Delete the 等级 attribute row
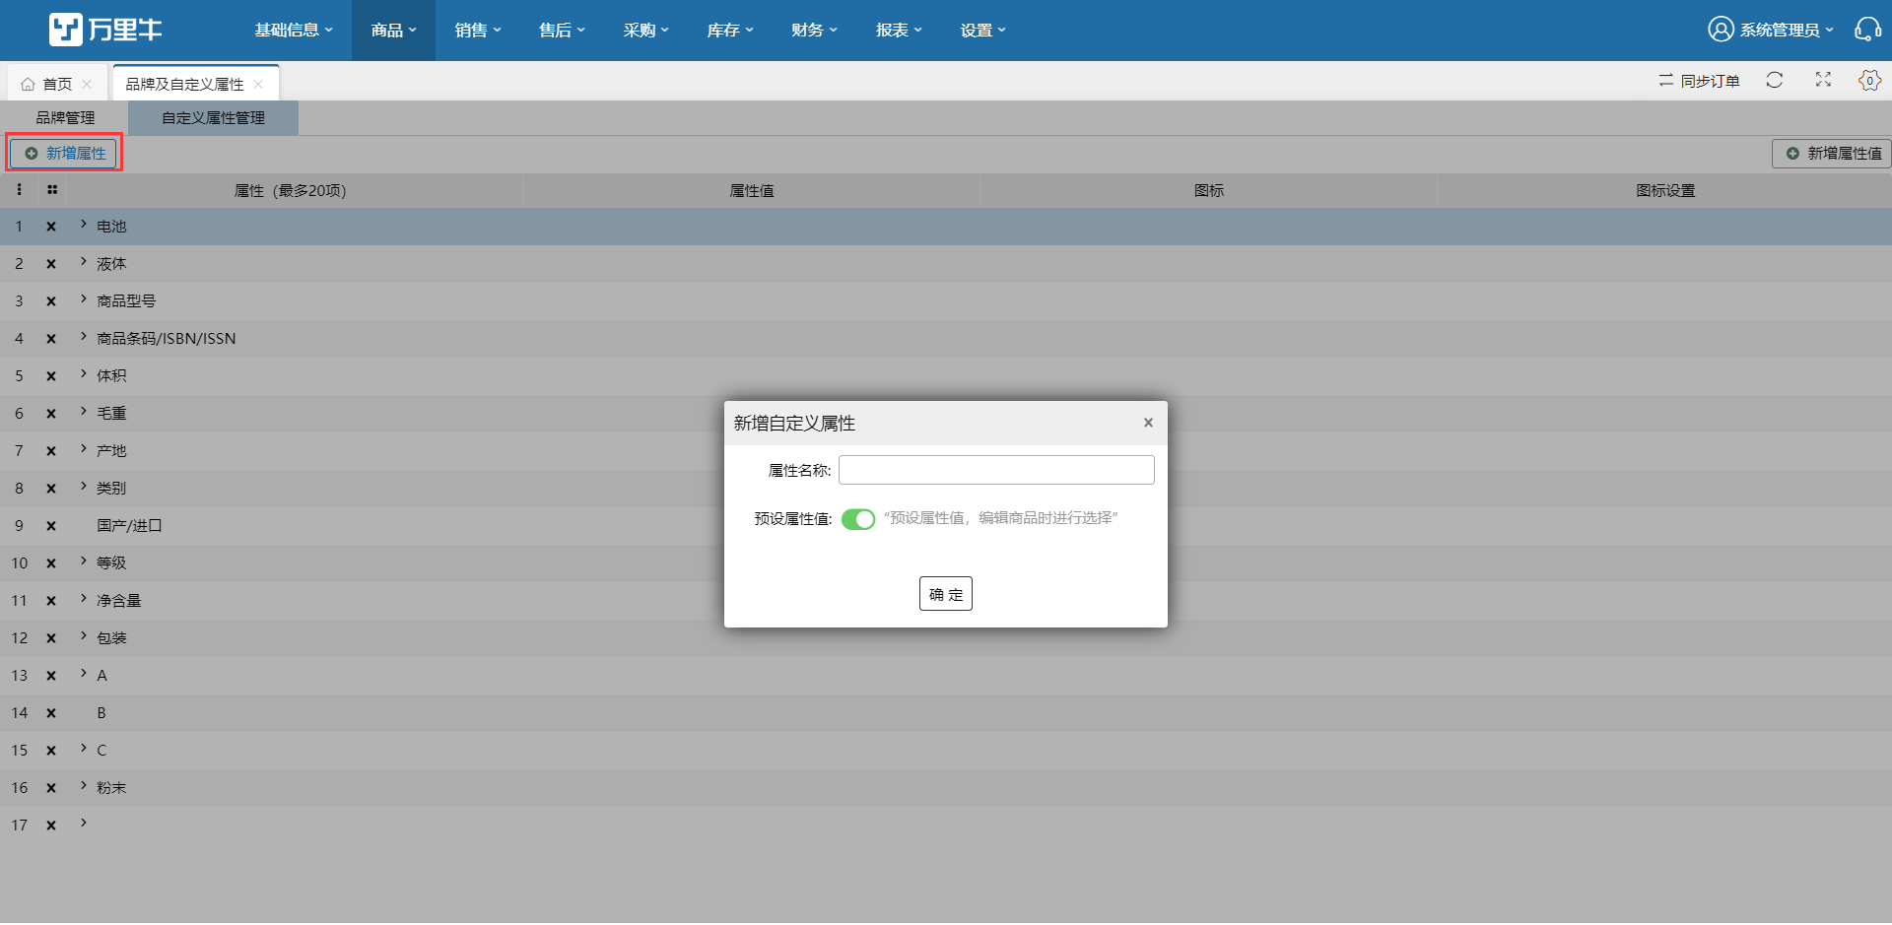 [x=51, y=563]
